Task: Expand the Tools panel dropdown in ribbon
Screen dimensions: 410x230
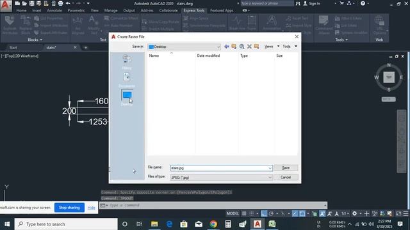Action: (341, 40)
